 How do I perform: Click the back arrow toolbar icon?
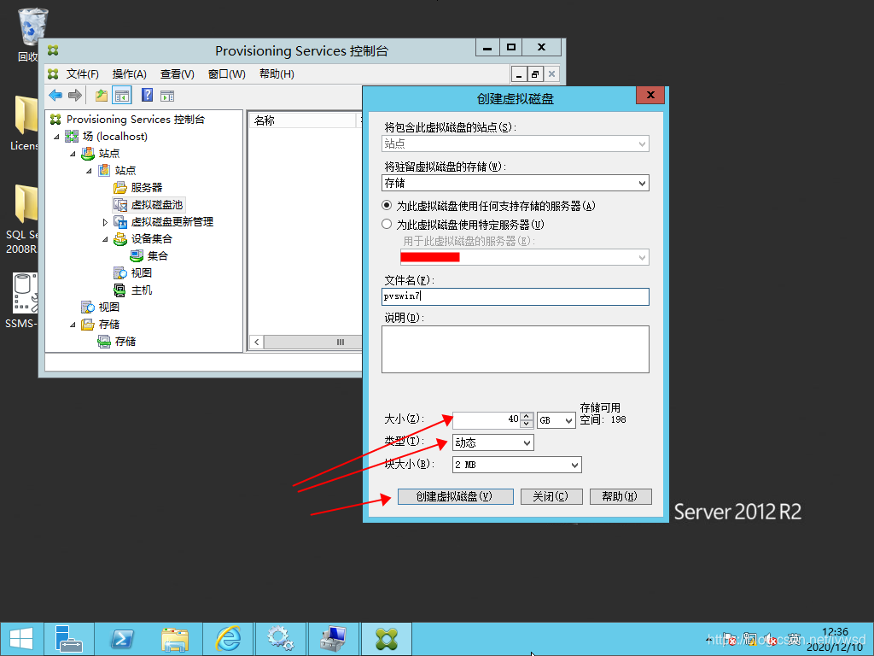tap(55, 96)
